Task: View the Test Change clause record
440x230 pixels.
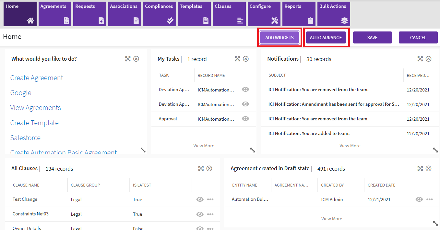Action: pyautogui.click(x=200, y=199)
